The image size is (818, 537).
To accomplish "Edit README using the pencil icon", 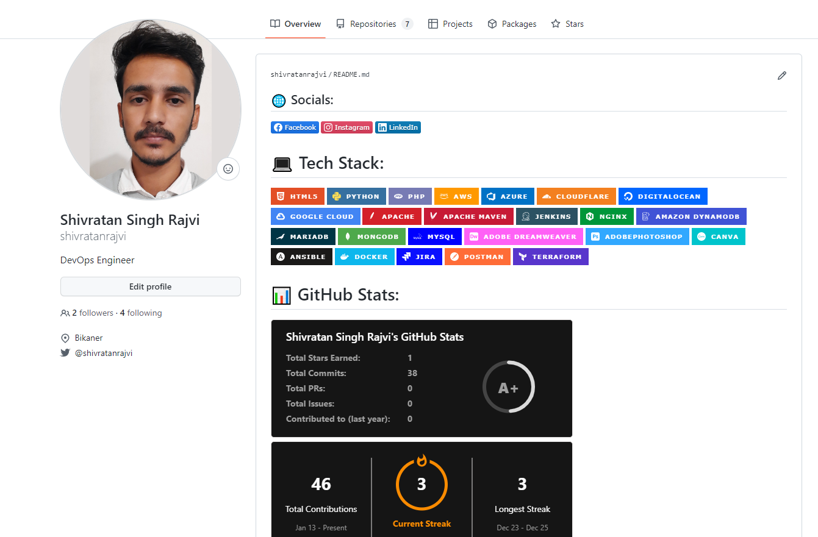I will (x=782, y=75).
